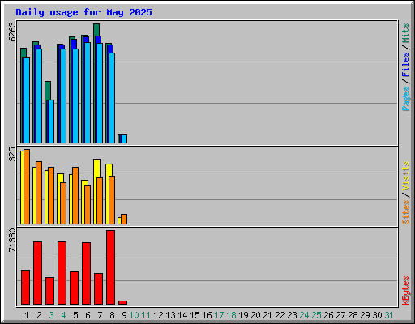Click green day 10 axis label

(x=134, y=315)
